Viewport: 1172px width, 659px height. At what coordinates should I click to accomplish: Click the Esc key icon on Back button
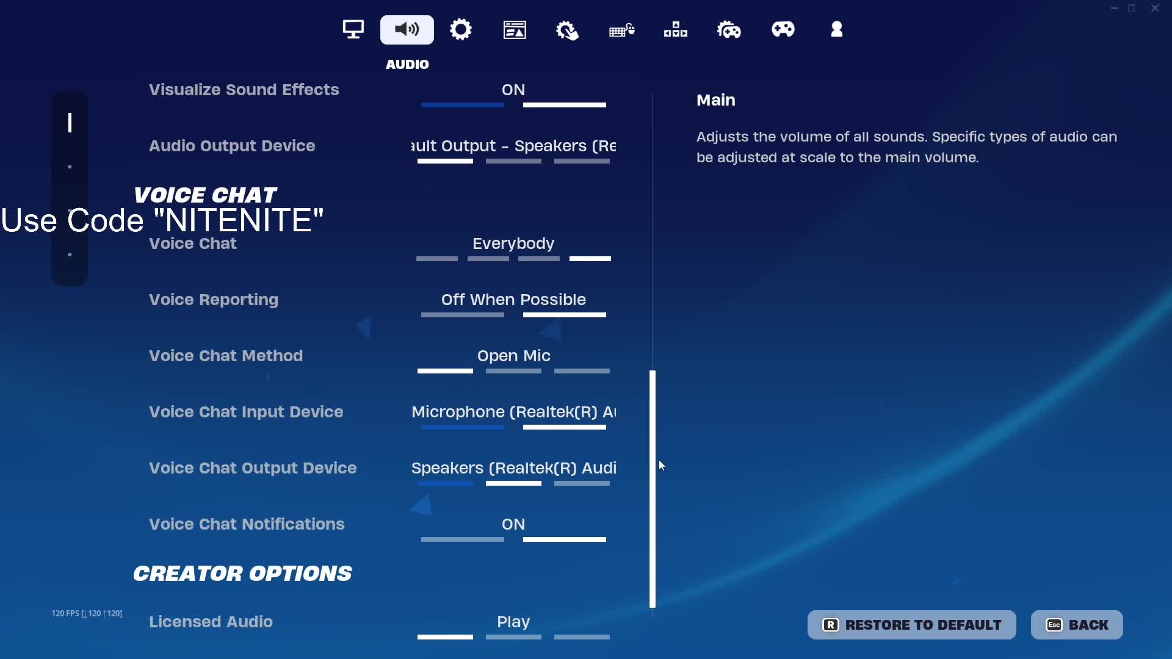pos(1054,625)
